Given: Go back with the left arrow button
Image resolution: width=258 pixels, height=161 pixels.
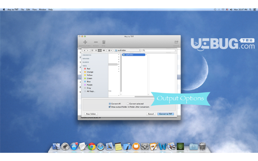Looking at the screenshot, I should pyautogui.click(x=84, y=50).
